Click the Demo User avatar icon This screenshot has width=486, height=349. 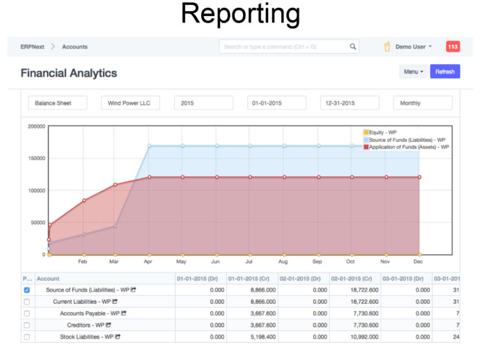[x=387, y=46]
